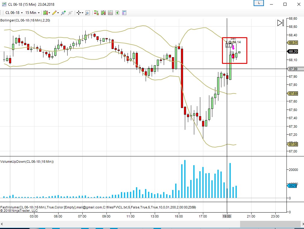304x229 pixels.
Task: Click the 67,08 lower band price marker
Action: pyautogui.click(x=293, y=144)
